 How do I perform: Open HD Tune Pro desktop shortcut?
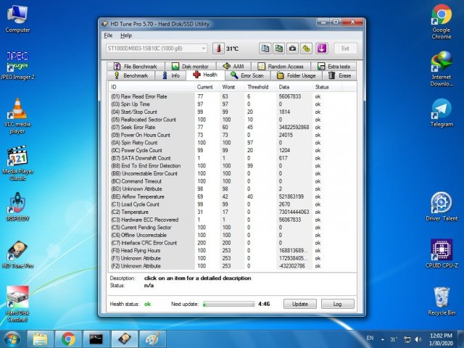point(17,254)
